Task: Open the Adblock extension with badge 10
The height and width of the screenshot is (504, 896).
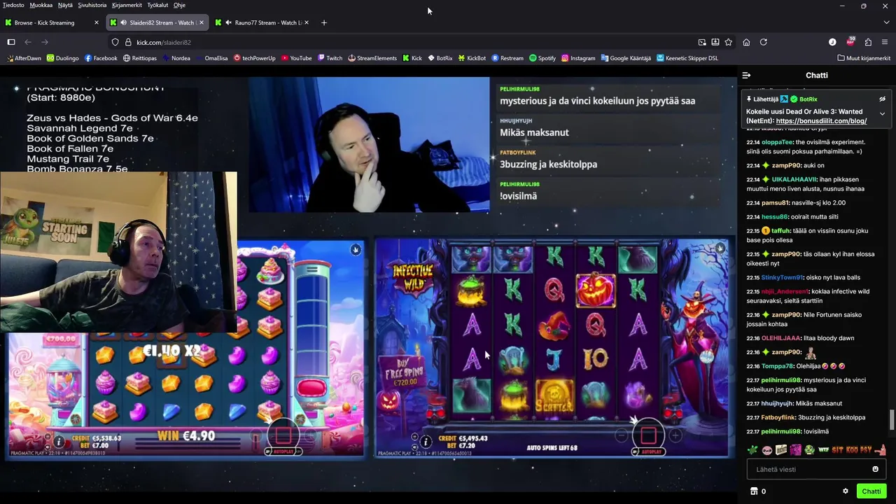Action: point(850,42)
